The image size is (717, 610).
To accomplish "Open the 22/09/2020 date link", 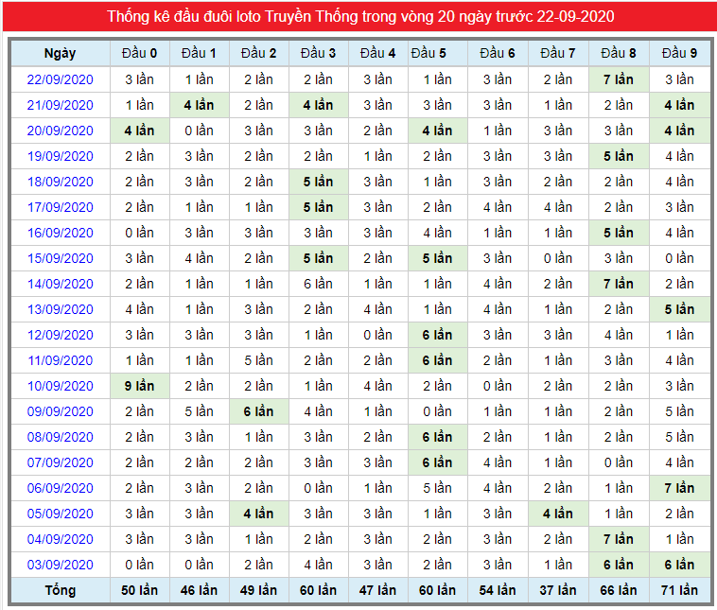I will tap(60, 79).
